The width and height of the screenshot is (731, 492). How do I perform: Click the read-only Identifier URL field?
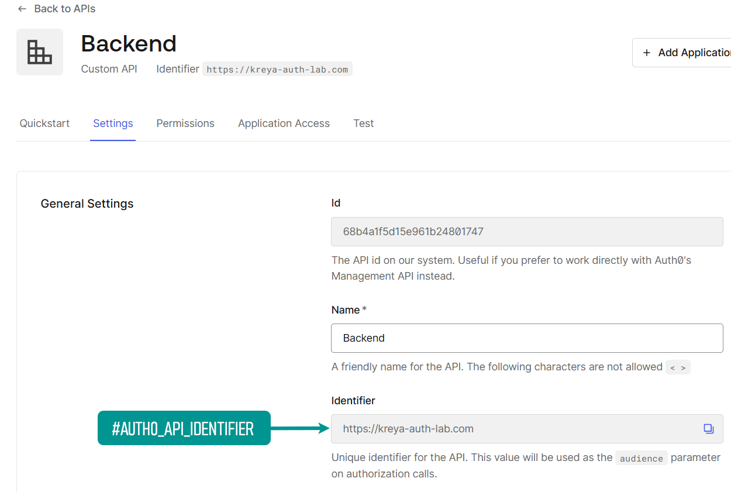515,429
